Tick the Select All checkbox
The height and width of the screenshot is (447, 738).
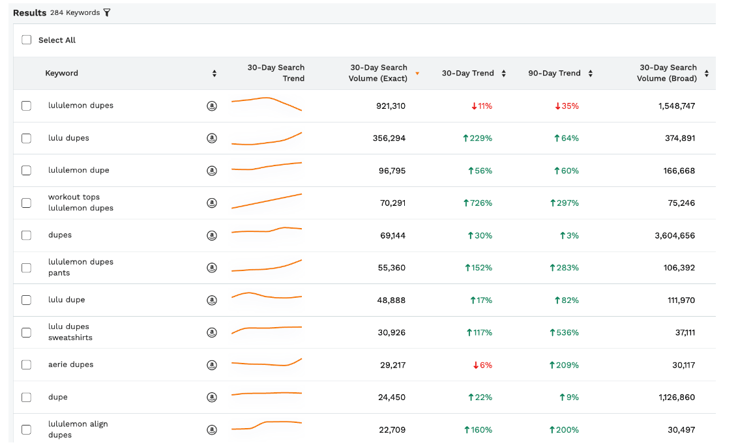26,40
